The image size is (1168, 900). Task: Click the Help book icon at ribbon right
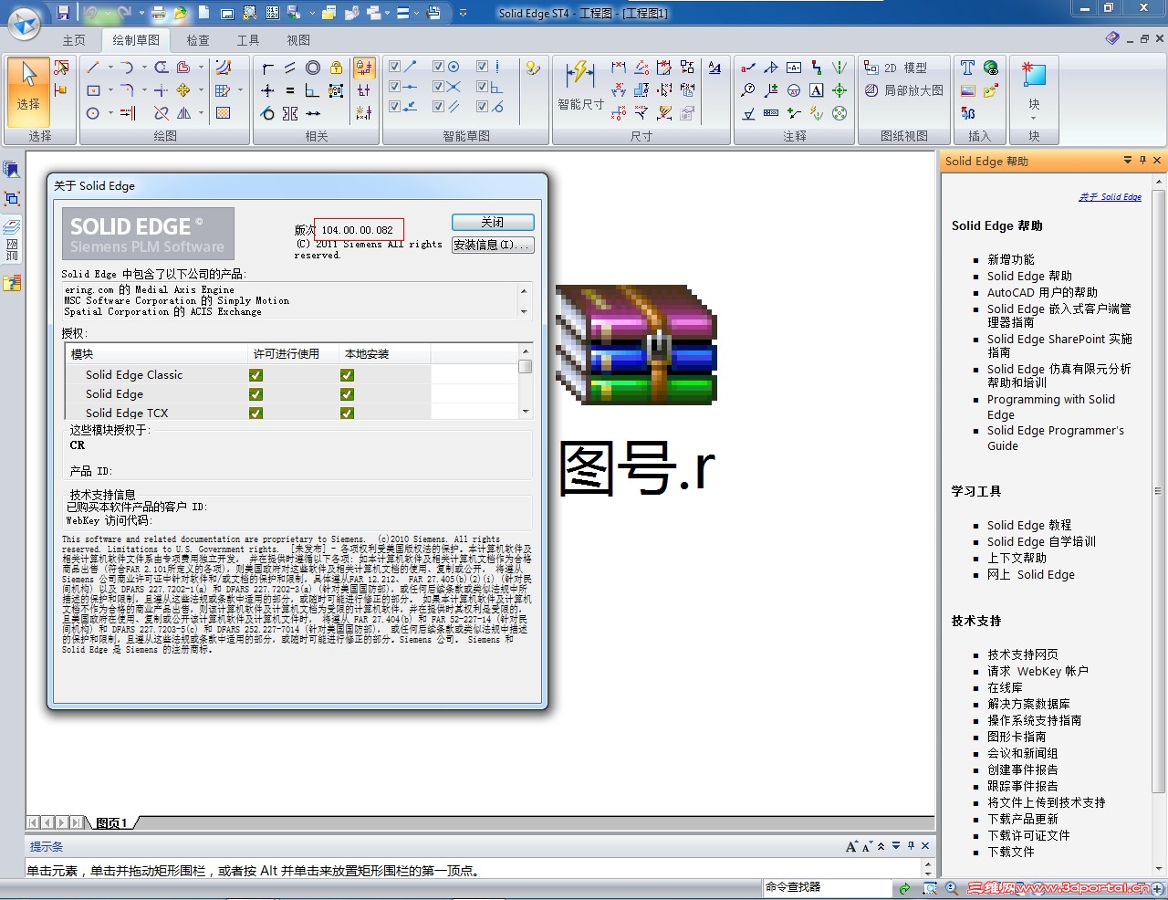point(1111,39)
